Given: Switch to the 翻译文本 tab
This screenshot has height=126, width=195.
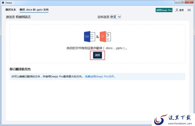Looking at the screenshot, I should coord(11,10).
